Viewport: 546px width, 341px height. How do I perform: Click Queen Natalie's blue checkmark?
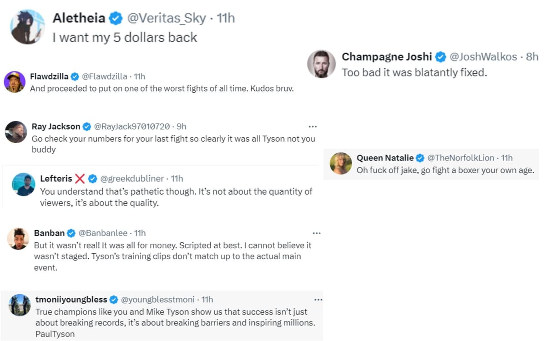420,158
